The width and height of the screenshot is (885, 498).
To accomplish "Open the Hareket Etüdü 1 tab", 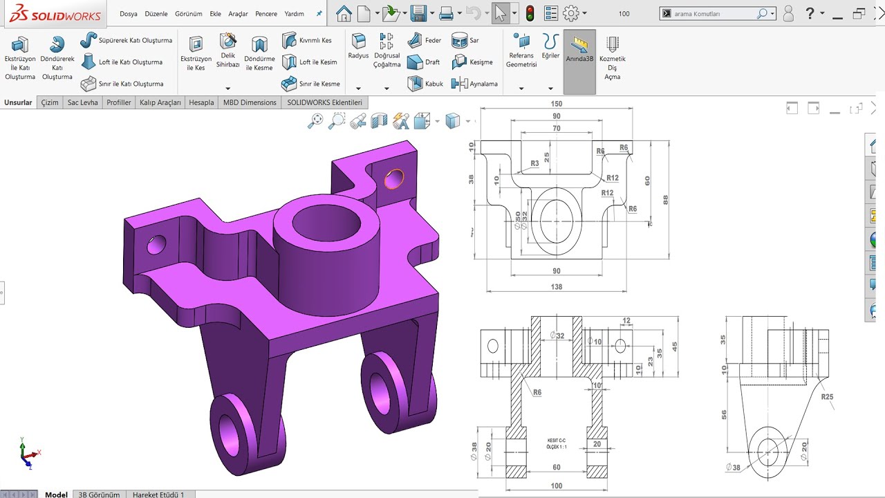I will 158,495.
